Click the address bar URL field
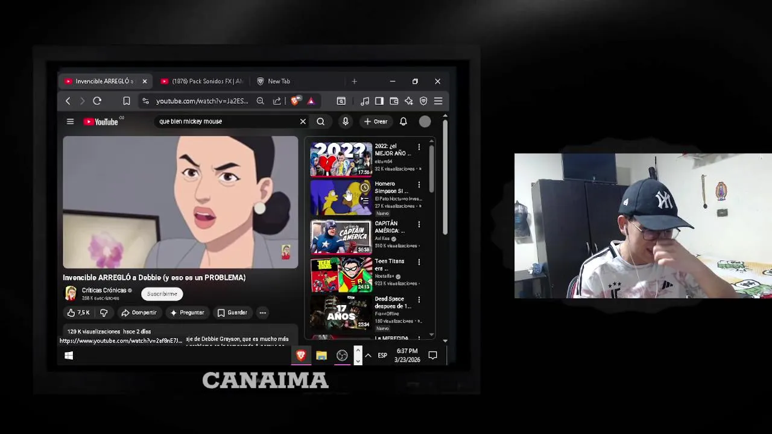The image size is (772, 434). (202, 101)
